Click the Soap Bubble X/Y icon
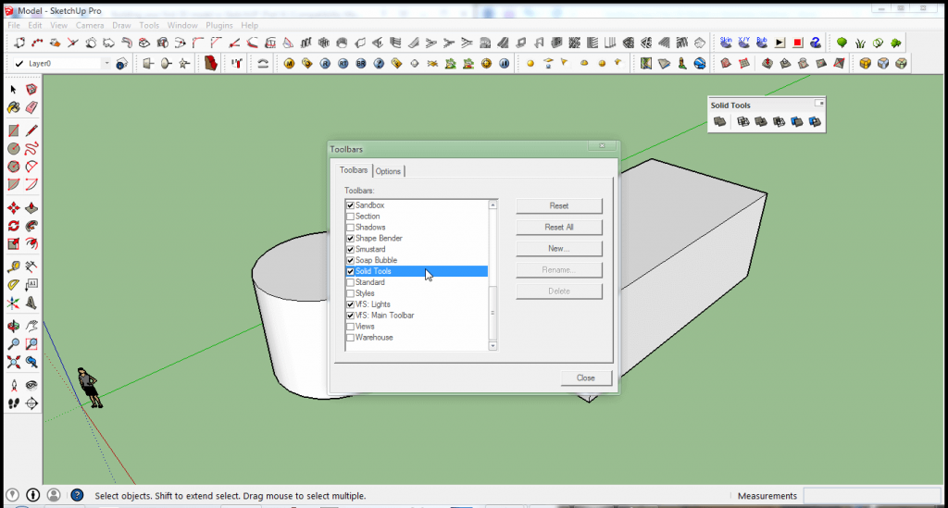Screen dimensions: 948x508 [x=743, y=43]
